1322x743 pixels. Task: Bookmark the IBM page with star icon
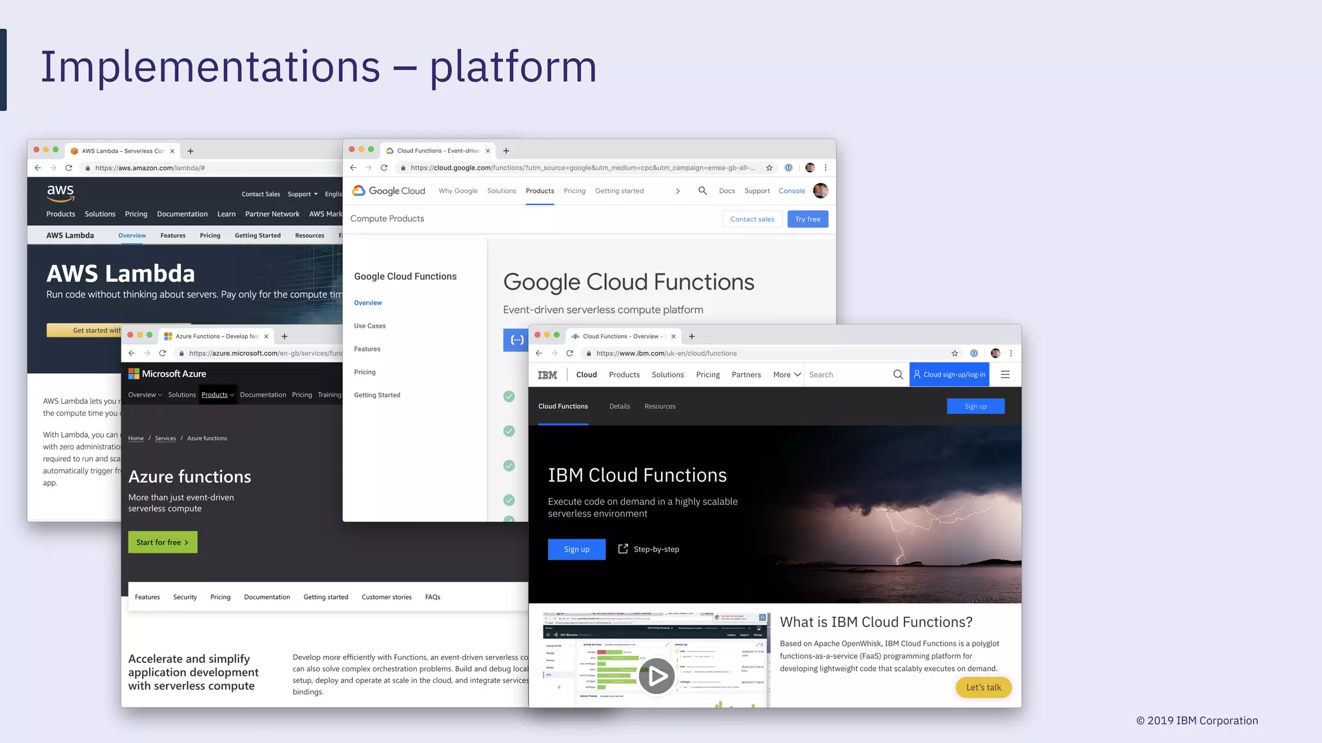pyautogui.click(x=955, y=353)
